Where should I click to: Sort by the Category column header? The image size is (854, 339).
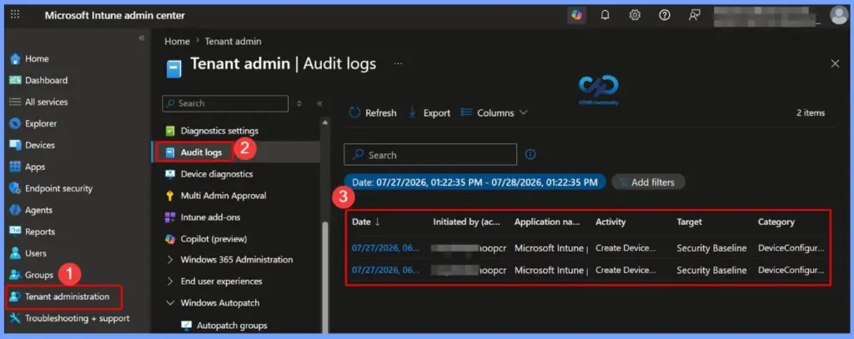click(x=776, y=222)
